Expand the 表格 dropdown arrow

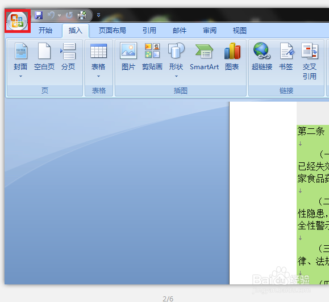pos(98,76)
